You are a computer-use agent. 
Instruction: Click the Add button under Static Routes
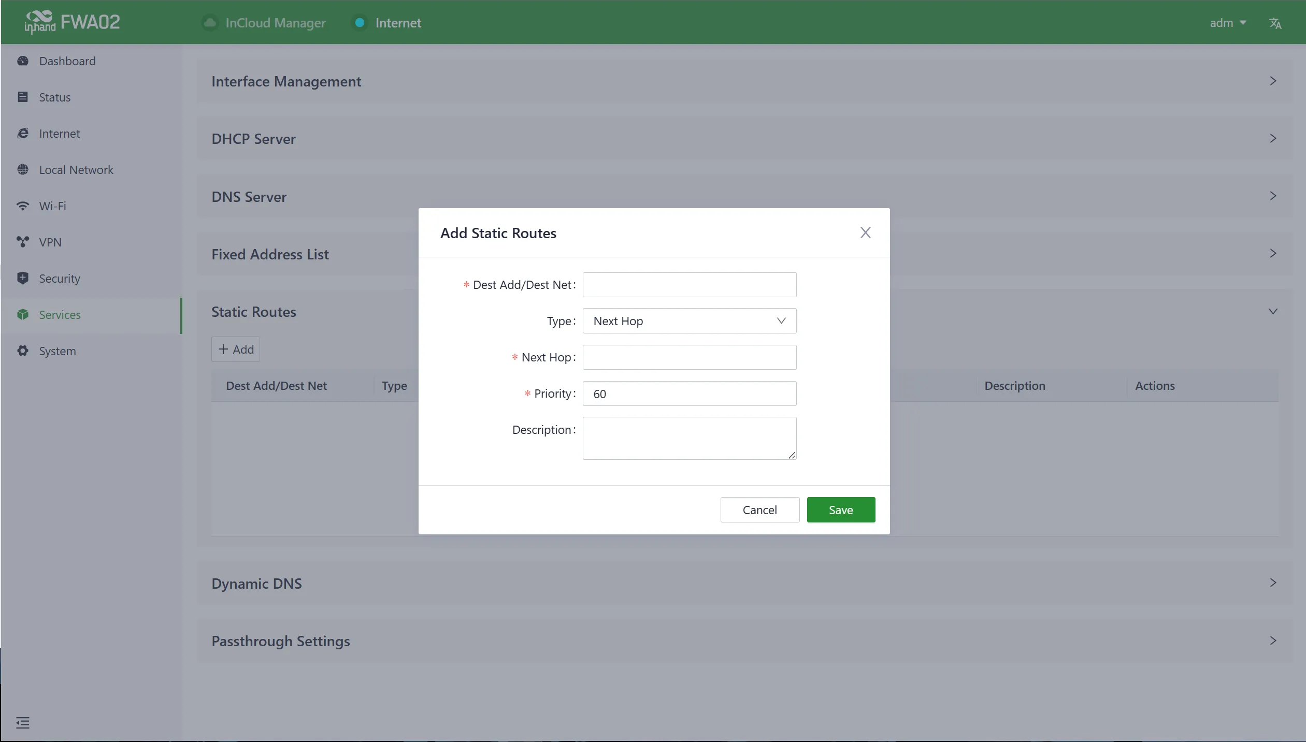coord(236,350)
